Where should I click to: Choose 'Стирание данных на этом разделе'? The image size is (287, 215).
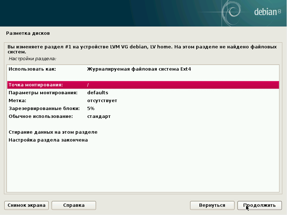[x=53, y=132]
